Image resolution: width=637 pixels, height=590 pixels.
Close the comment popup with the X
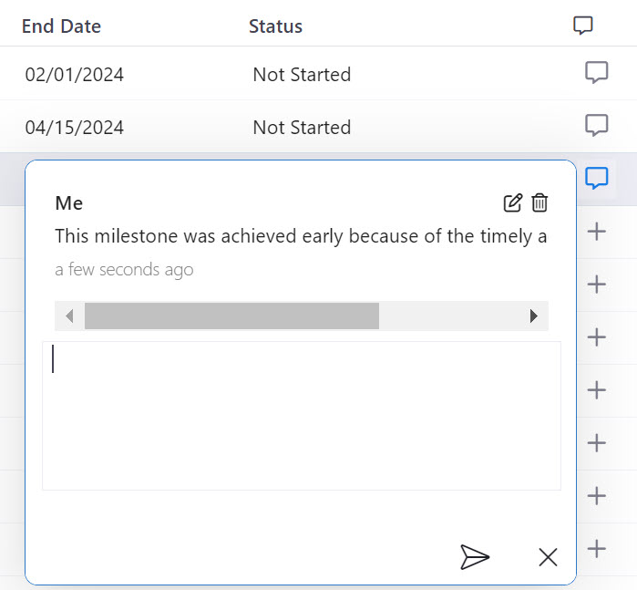point(548,557)
